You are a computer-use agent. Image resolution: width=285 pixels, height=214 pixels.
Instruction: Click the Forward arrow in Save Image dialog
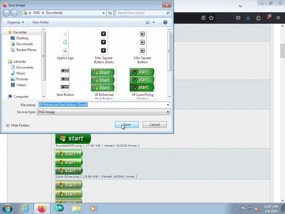14,13
